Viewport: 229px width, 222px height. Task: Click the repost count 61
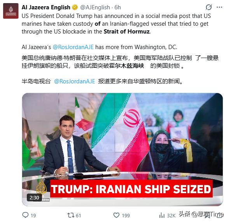(78, 215)
